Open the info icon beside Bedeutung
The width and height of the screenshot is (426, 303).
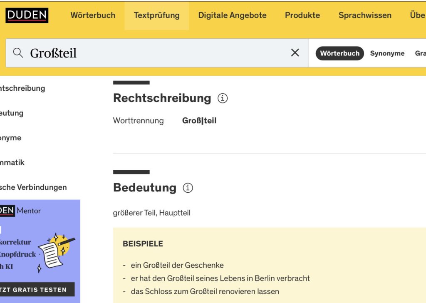coord(188,188)
